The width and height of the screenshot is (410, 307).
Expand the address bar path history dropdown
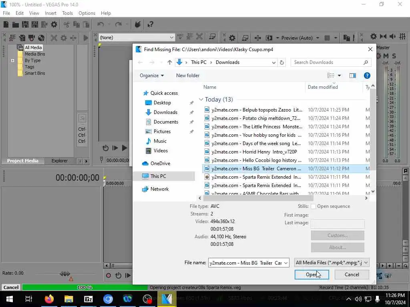[x=273, y=62]
